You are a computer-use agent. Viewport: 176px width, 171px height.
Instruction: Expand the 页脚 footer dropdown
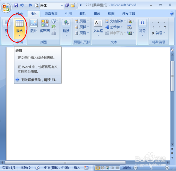[88, 27]
